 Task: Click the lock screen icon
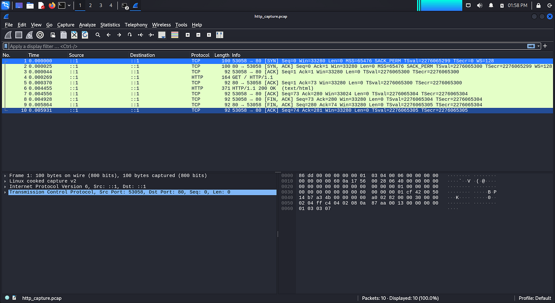[538, 6]
